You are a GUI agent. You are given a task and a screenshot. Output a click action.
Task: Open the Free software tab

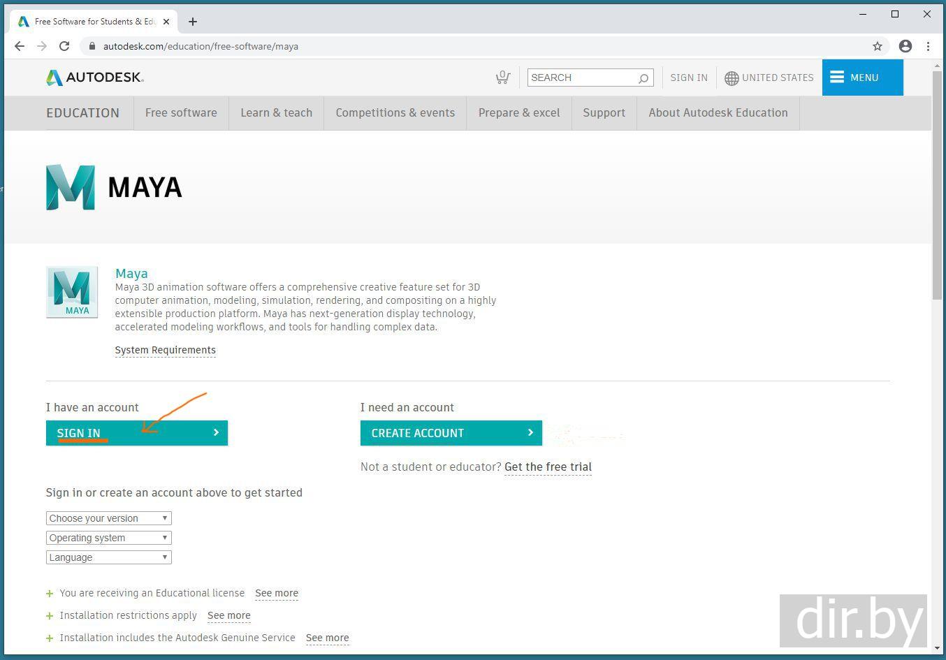tap(181, 113)
